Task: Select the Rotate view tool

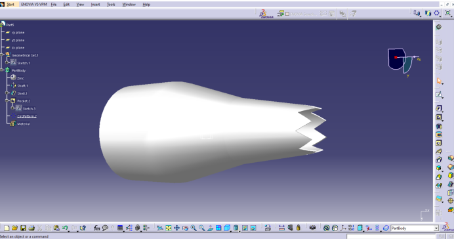Action: click(185, 228)
